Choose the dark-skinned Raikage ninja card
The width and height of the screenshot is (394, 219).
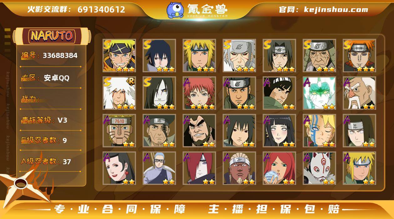point(240,168)
